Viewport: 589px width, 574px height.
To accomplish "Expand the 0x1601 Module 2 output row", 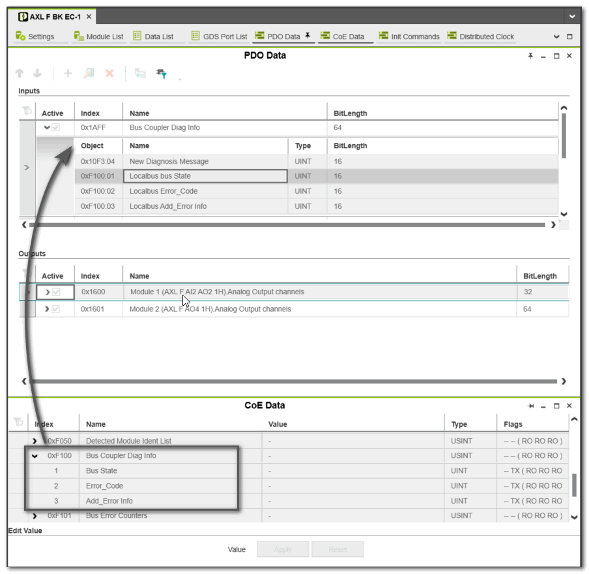I will (47, 309).
